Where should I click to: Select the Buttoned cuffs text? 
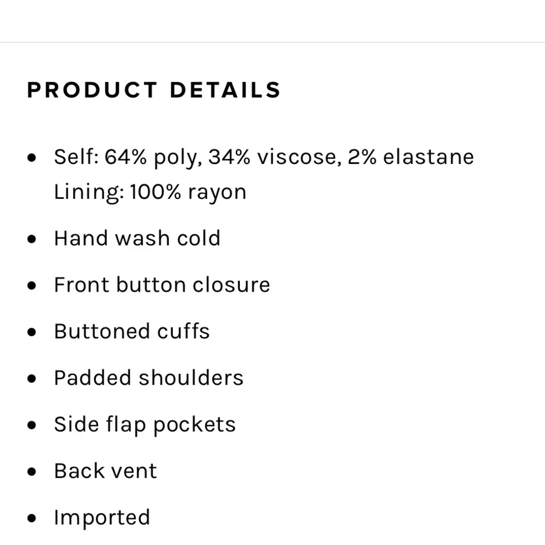pos(131,331)
